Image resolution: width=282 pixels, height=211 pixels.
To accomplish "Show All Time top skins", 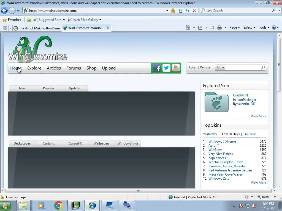I will point(250,134).
